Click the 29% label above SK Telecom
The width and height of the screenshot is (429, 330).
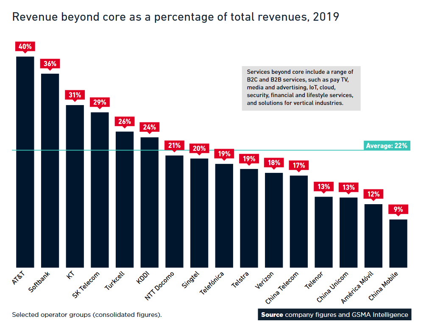[100, 102]
